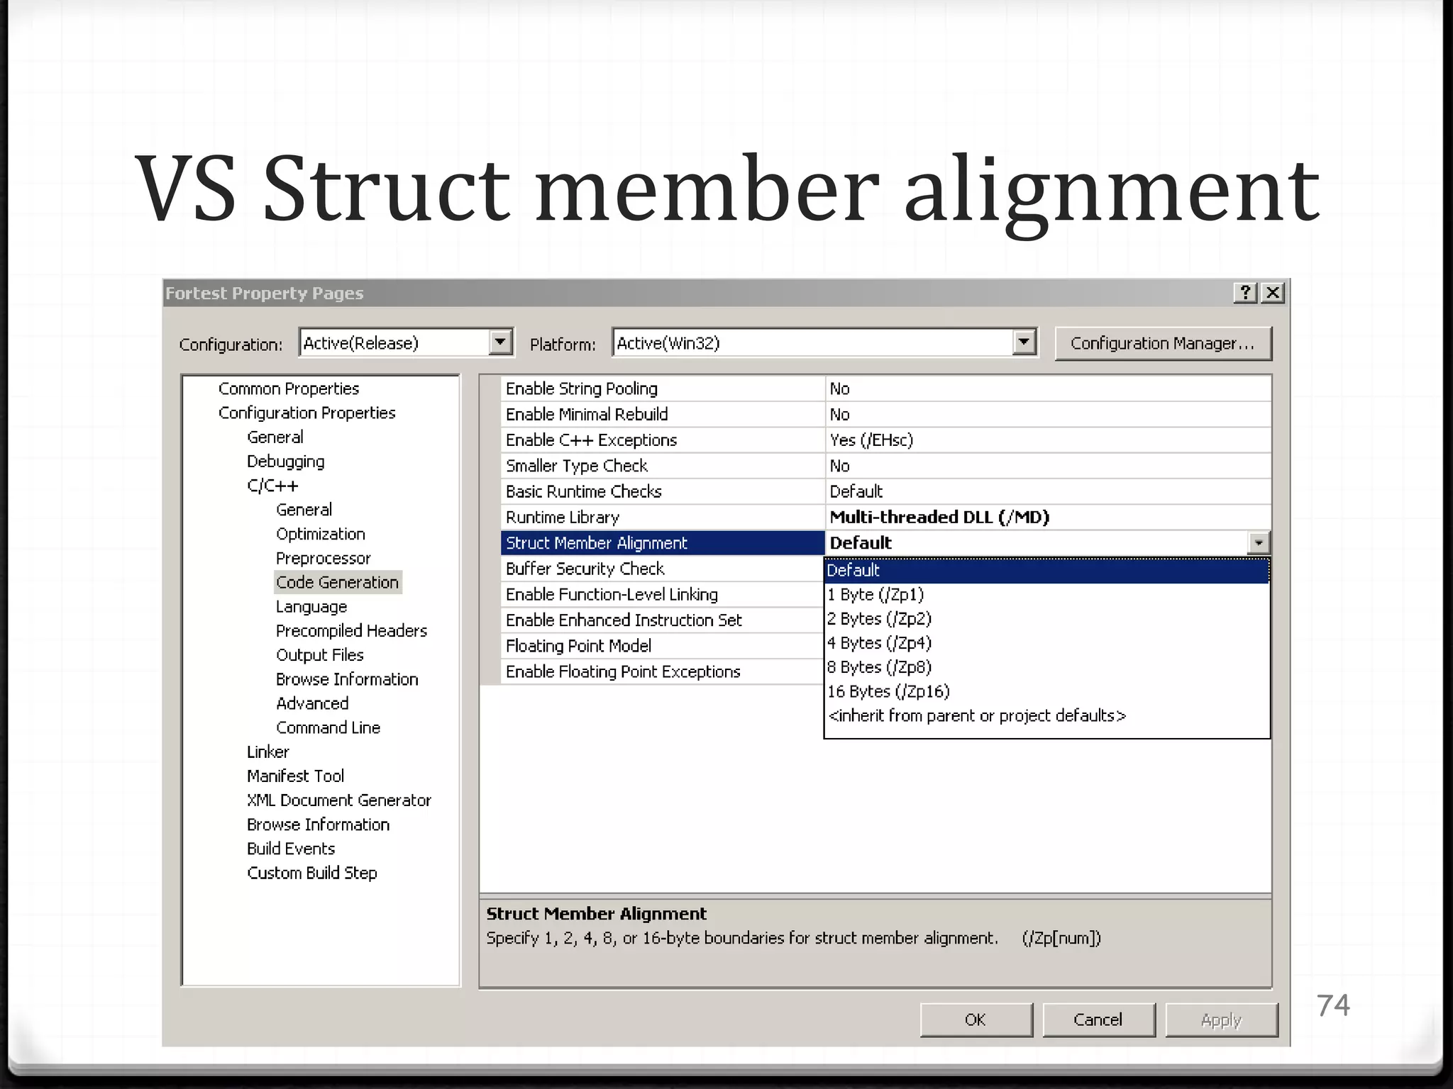Click the Configuration Manager button
Viewport: 1453px width, 1089px height.
point(1163,343)
